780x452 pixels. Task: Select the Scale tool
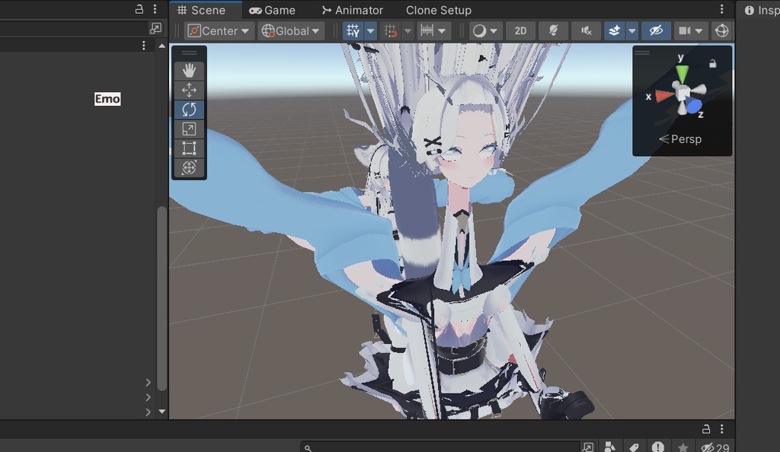(x=189, y=129)
